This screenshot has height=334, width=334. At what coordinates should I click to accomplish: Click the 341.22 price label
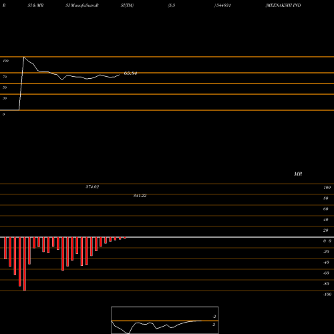pos(140,196)
